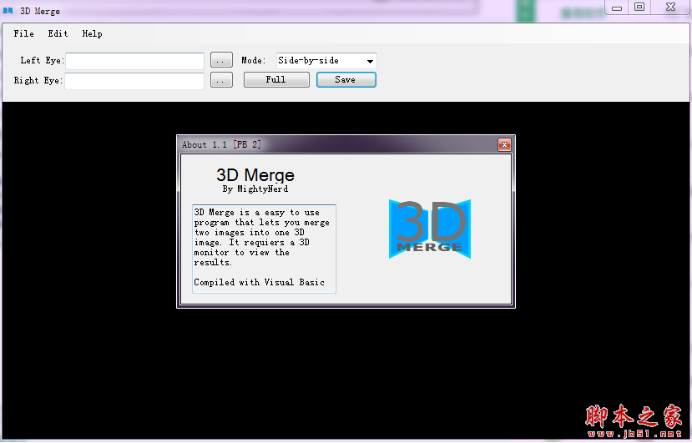Click the Right Eye path input field

coord(134,81)
